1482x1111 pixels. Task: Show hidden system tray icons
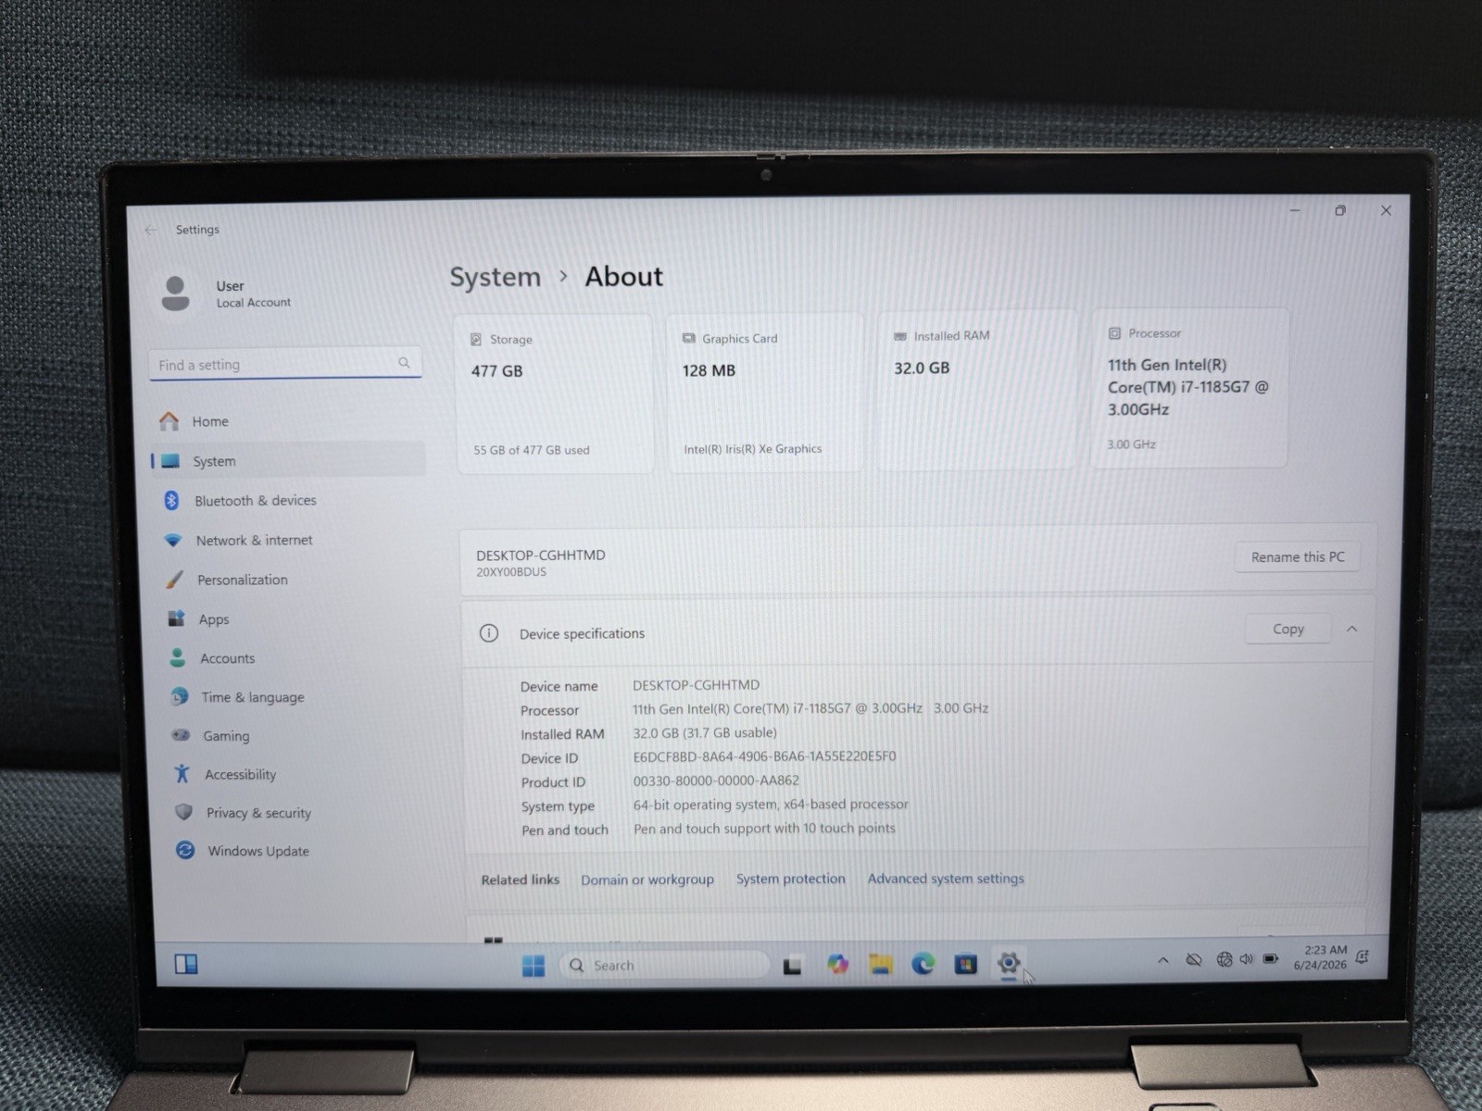(x=1163, y=960)
